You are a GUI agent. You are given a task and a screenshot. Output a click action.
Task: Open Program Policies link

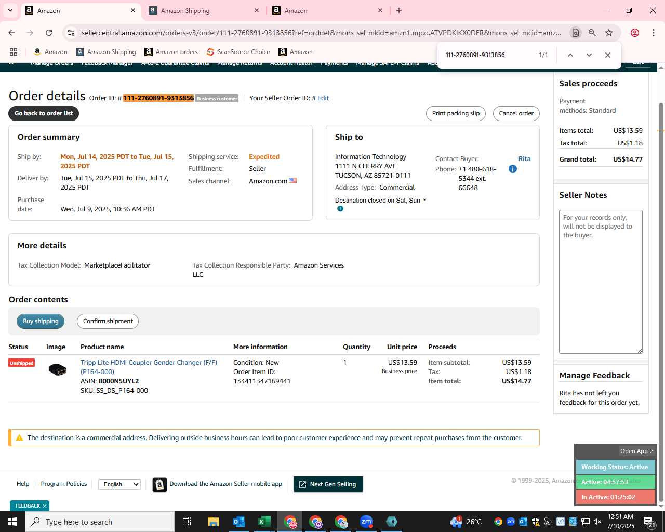64,484
